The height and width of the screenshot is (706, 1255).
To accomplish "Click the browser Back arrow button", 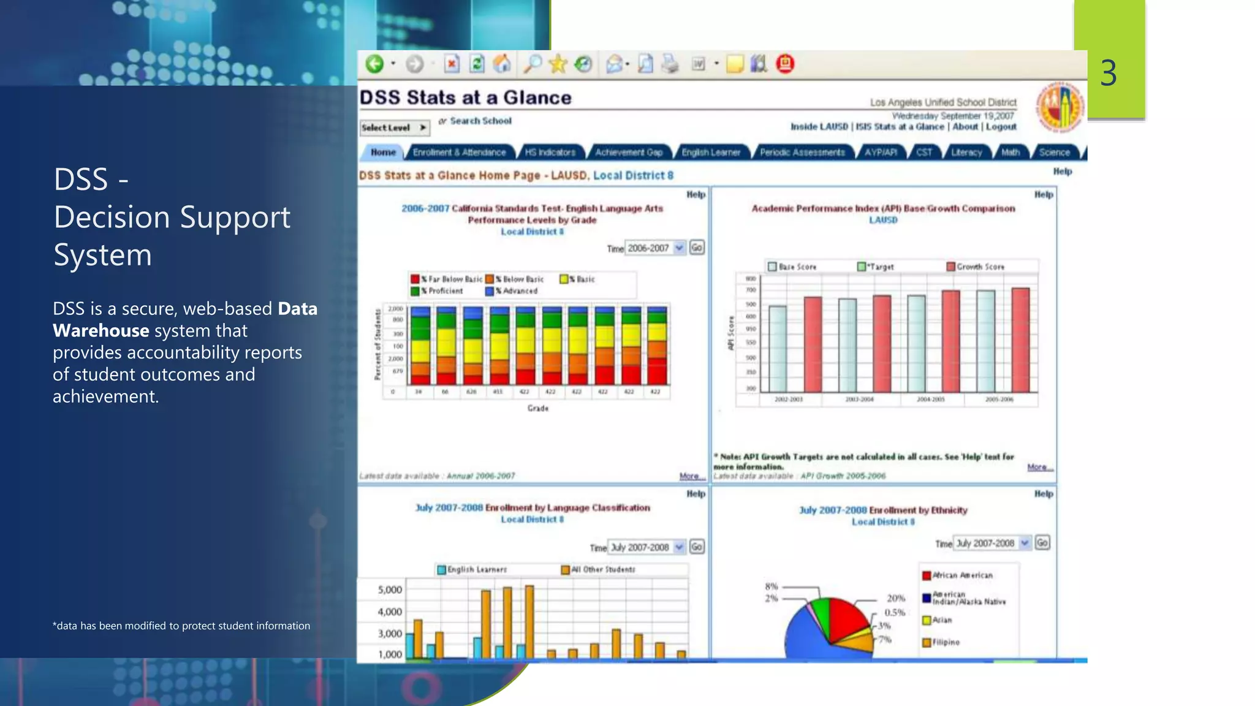I will 374,64.
